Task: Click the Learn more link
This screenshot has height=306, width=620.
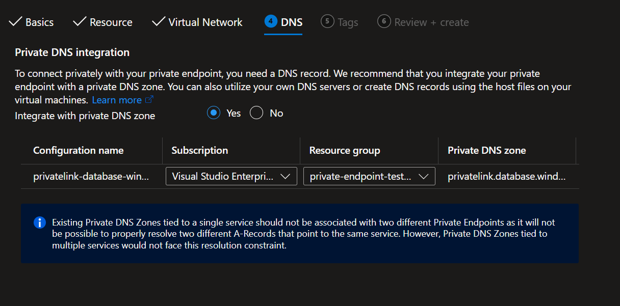Action: pos(117,100)
